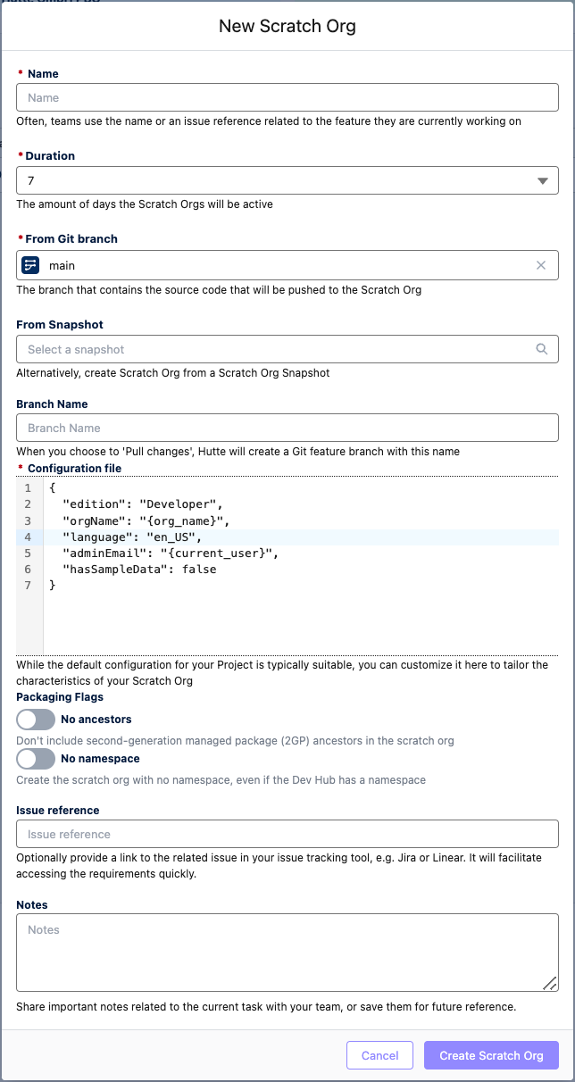Open the From Snapshot selector
This screenshot has height=1082, width=575.
[x=277, y=349]
